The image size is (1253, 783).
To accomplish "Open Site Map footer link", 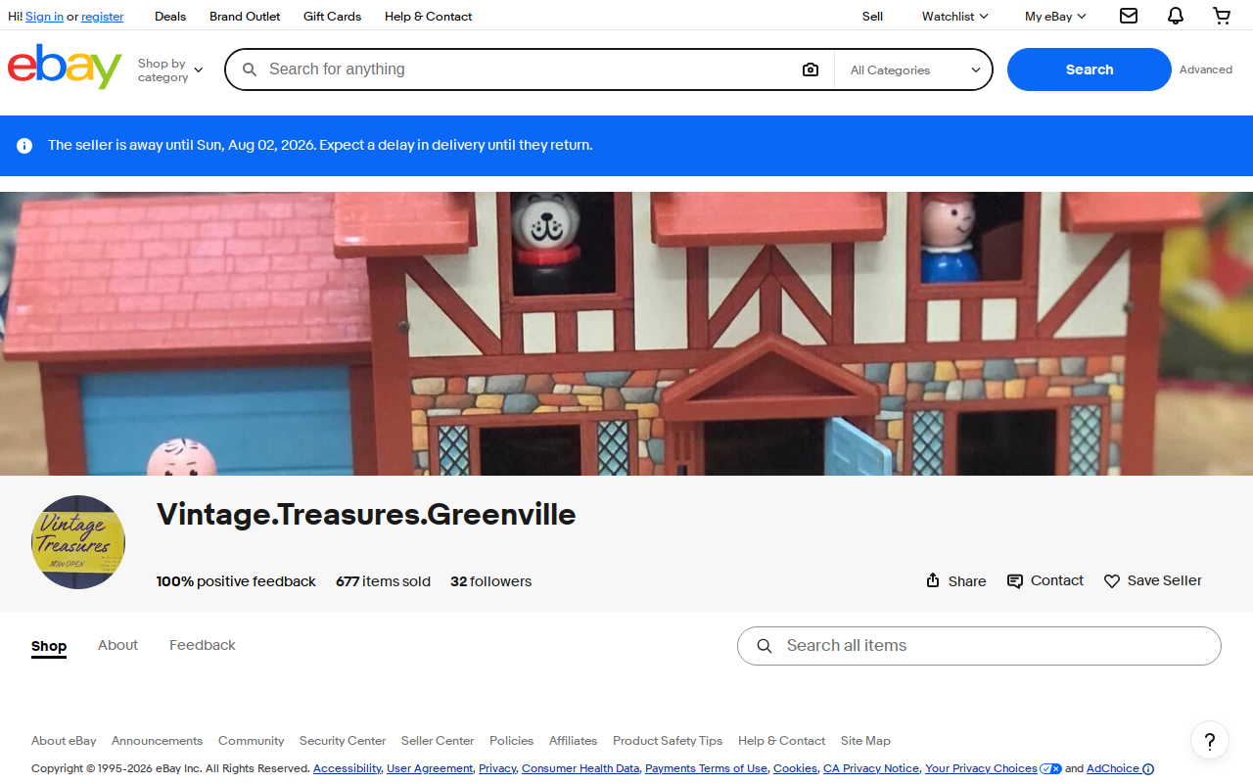I will point(865,741).
